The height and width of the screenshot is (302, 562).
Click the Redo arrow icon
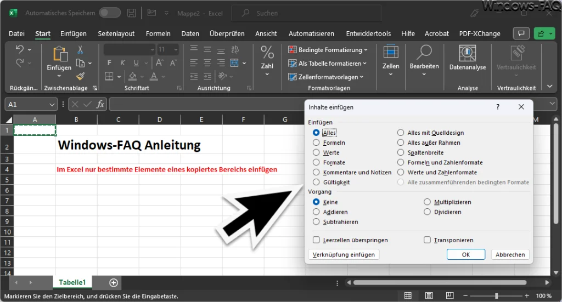click(20, 63)
